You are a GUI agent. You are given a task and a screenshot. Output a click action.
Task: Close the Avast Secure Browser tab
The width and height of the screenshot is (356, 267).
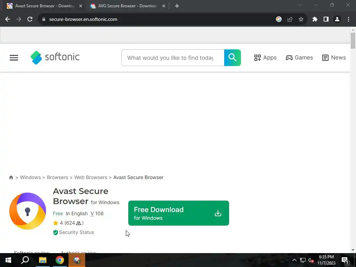pyautogui.click(x=81, y=6)
